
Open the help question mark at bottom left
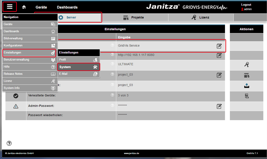click(9, 143)
